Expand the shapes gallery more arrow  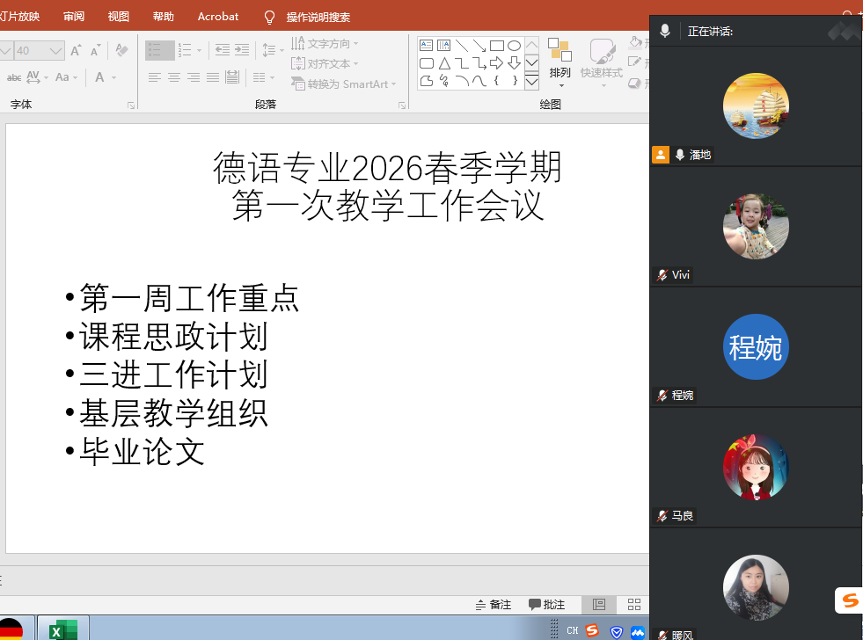click(x=531, y=82)
